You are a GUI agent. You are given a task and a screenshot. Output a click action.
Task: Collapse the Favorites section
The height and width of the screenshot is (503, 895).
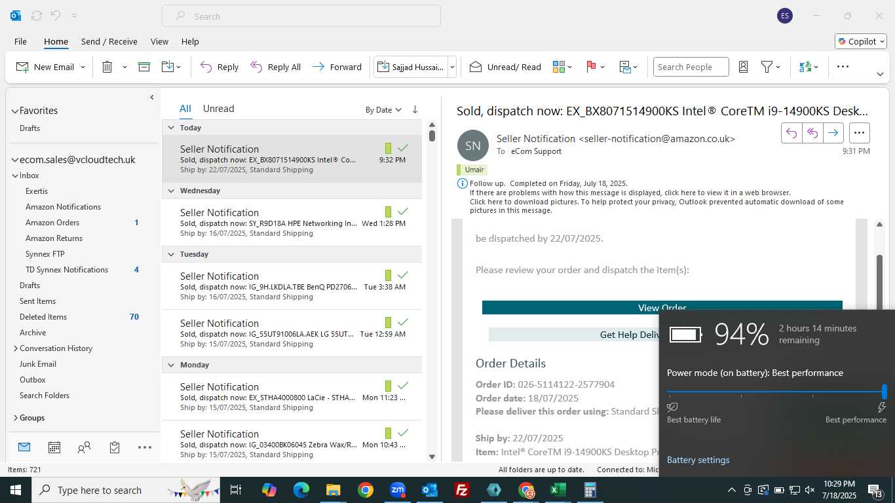[15, 111]
